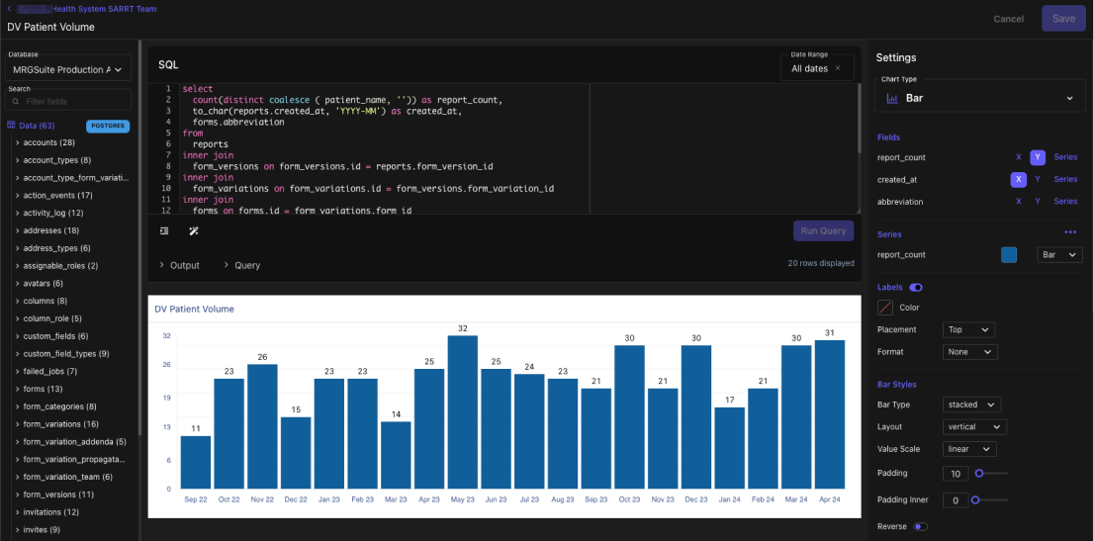Expand the Query section
The width and height of the screenshot is (1094, 541).
click(241, 265)
